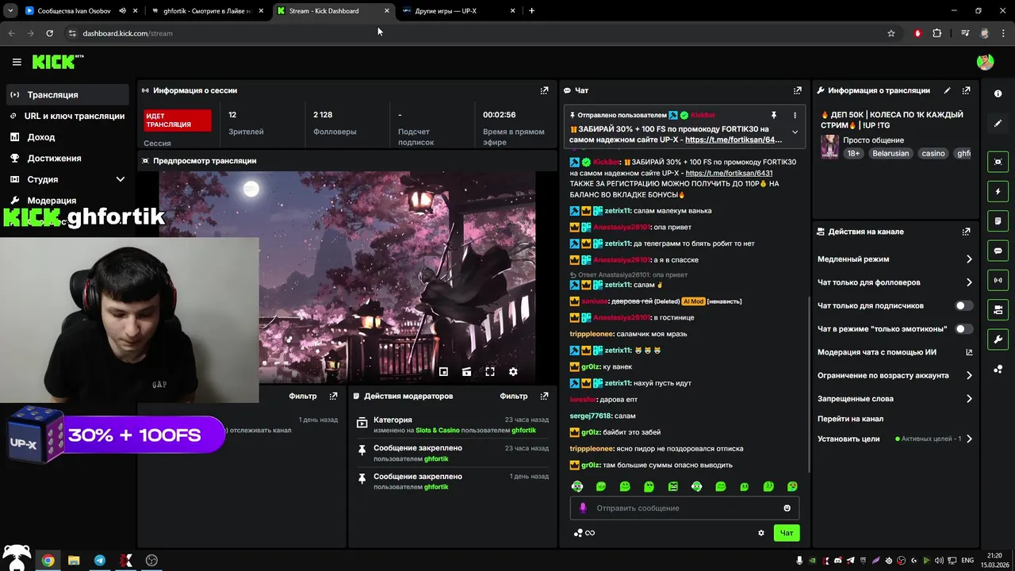1015x571 pixels.
Task: Edit stream info with the header pencil icon
Action: tap(947, 90)
